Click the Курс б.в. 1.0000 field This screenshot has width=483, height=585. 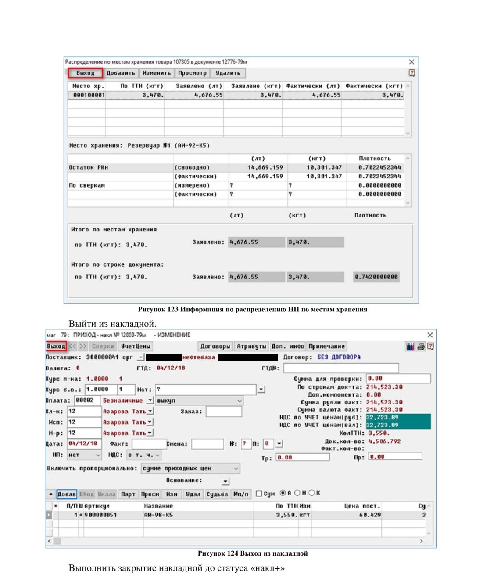click(101, 389)
